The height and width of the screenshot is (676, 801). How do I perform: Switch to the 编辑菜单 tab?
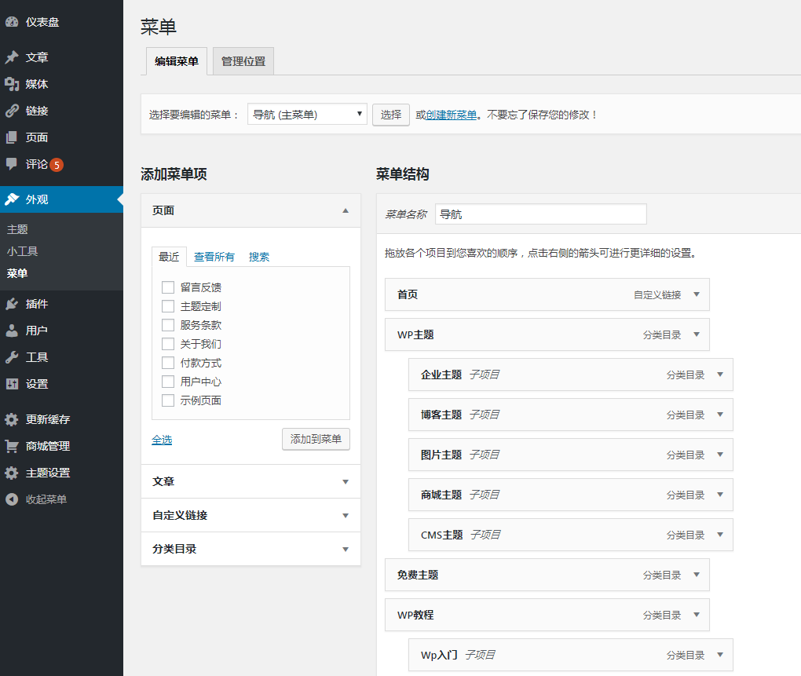[x=177, y=61]
